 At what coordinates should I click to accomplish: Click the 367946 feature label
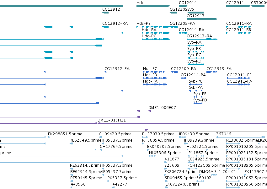[x=224, y=134]
